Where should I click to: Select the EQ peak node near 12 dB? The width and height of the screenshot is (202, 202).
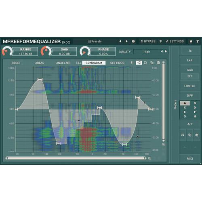[40, 79]
